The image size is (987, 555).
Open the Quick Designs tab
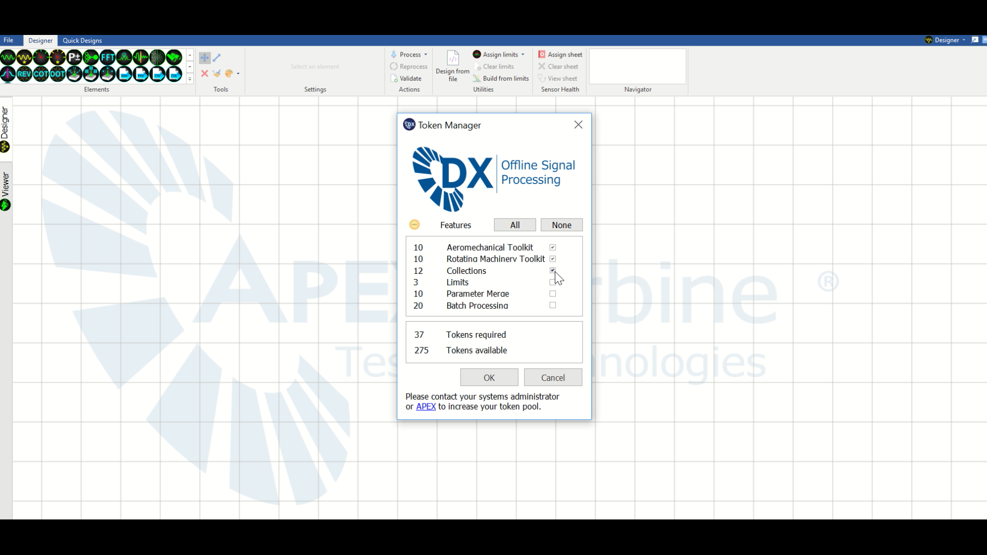click(x=82, y=40)
